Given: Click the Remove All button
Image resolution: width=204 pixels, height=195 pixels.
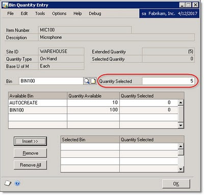Looking at the screenshot, I should coord(30,165).
